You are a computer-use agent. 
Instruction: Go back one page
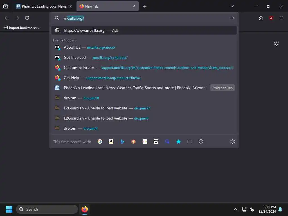point(7,18)
